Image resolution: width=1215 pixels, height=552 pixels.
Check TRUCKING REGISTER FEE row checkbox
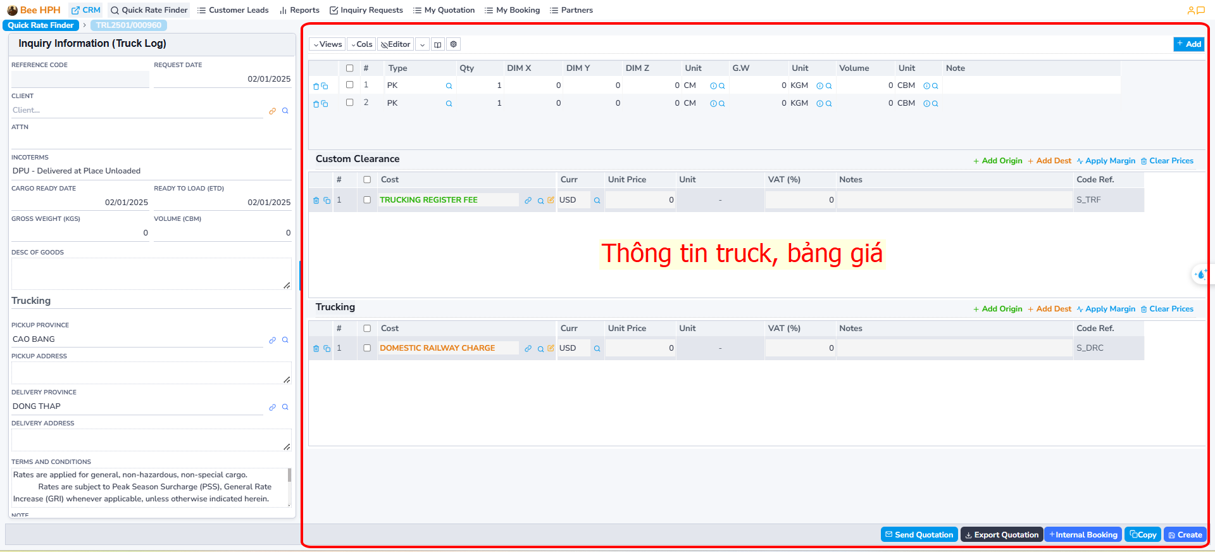click(x=367, y=200)
